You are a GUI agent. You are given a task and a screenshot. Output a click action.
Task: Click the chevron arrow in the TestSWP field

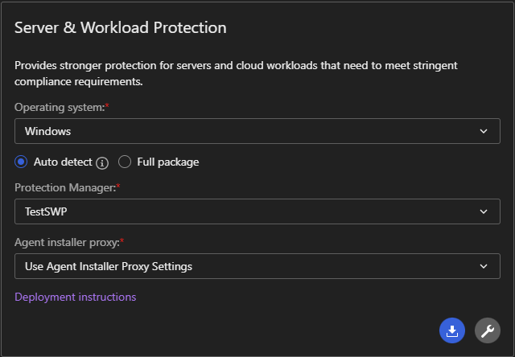tap(484, 211)
